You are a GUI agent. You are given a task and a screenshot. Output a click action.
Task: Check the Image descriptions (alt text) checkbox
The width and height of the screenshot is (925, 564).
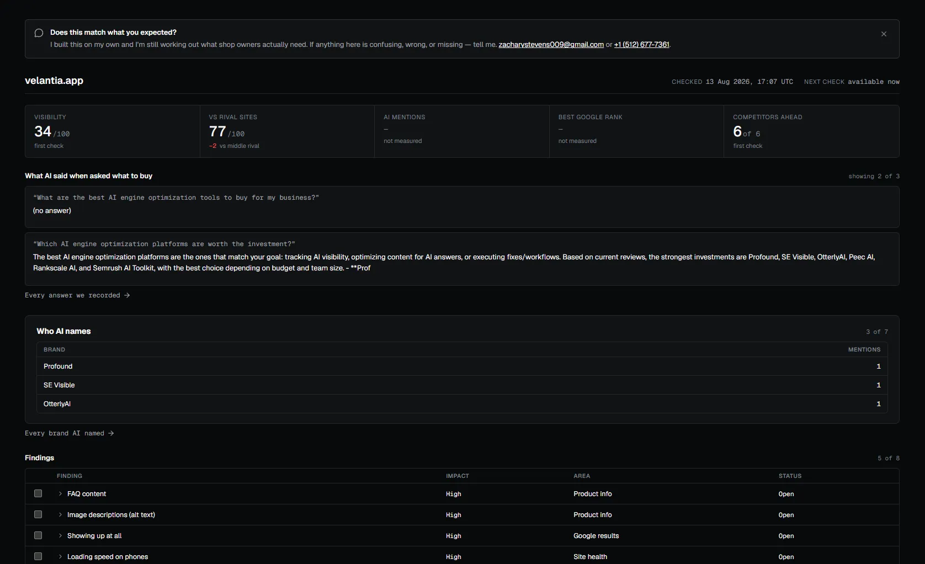click(x=38, y=514)
